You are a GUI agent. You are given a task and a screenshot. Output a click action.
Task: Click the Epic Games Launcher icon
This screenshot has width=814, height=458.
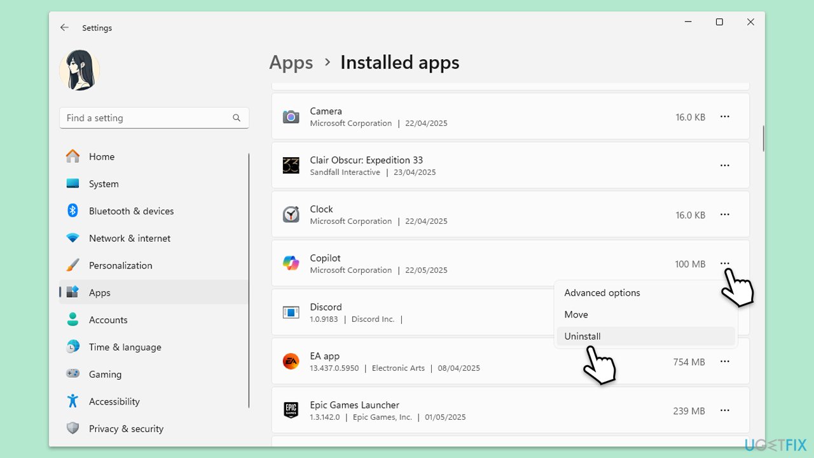291,410
